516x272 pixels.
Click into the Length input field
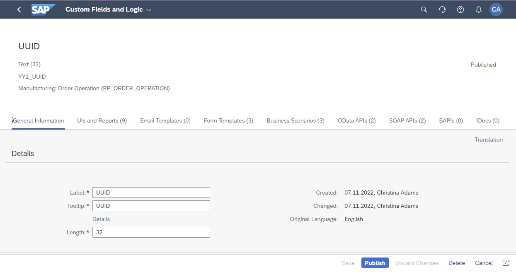[151, 232]
